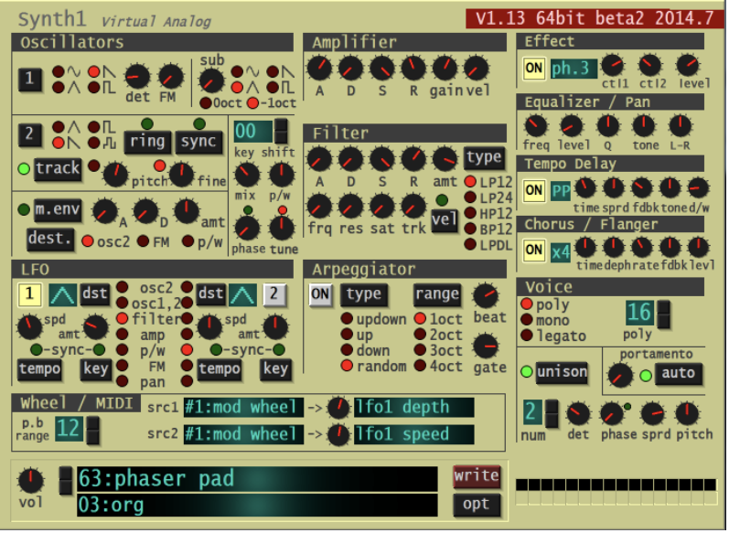Click the PP ping-pong delay mode icon
Viewport: 729px width, 533px height.
click(x=560, y=191)
